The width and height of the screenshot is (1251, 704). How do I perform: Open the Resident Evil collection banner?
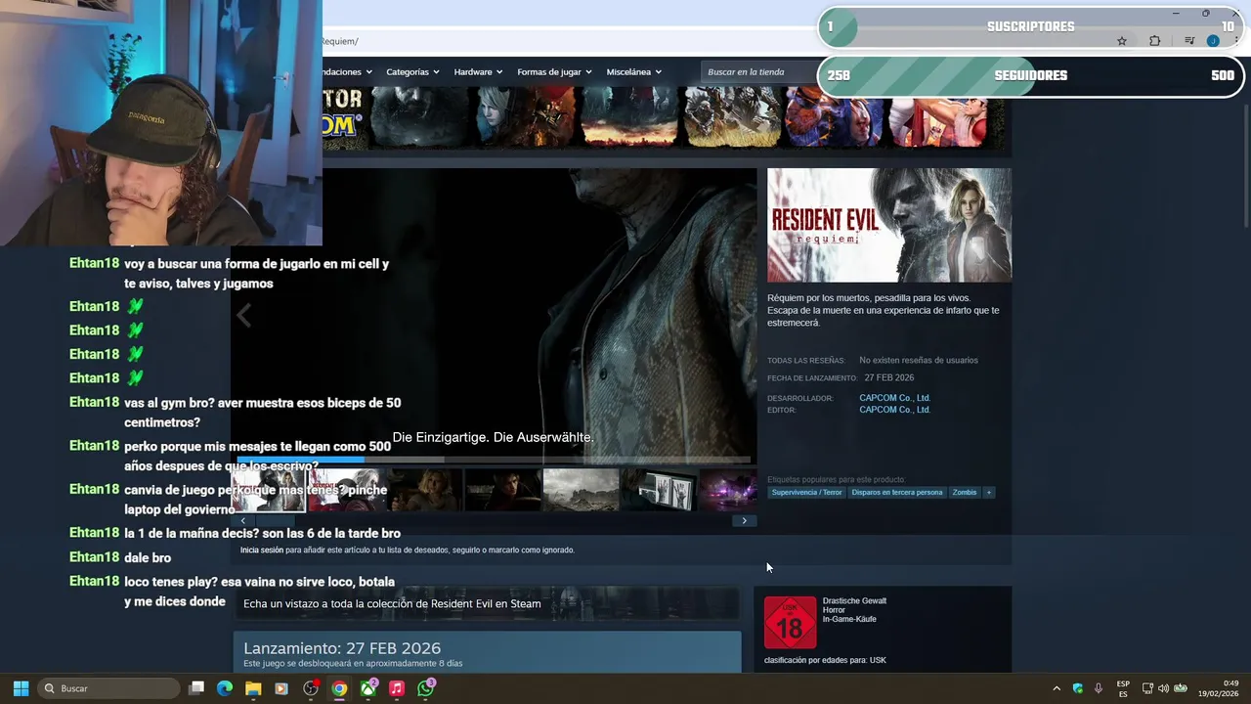[x=487, y=603]
